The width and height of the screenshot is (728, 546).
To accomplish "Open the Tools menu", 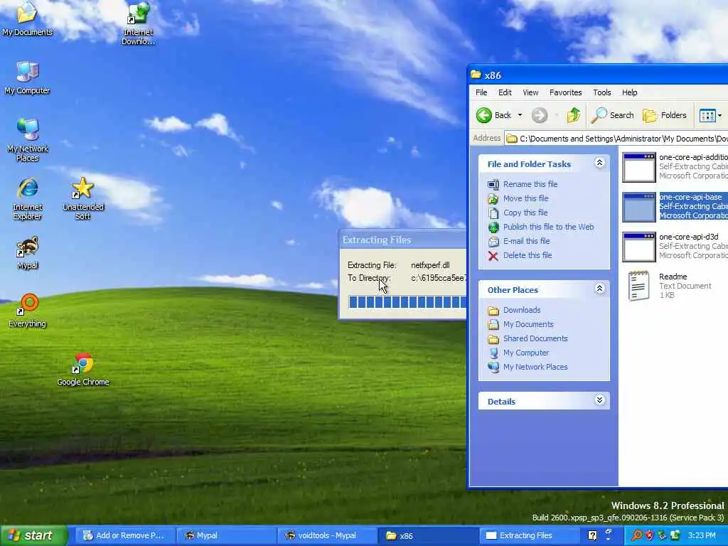I will [601, 92].
